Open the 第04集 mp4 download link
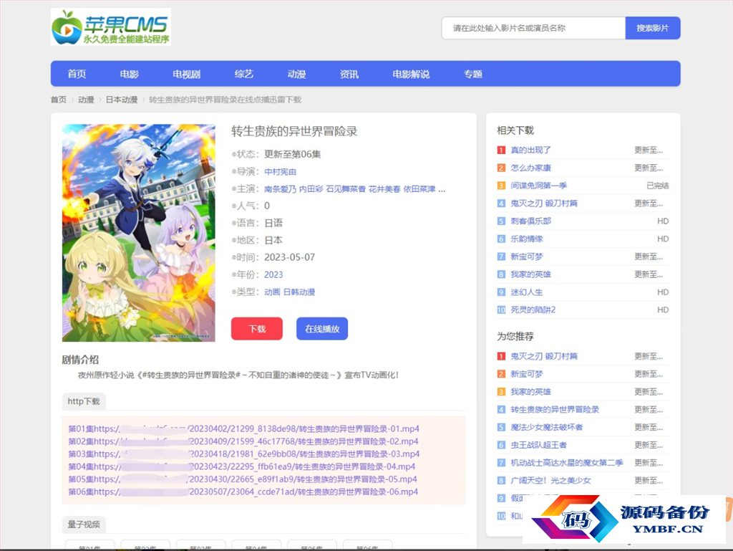This screenshot has height=551, width=733. point(242,466)
